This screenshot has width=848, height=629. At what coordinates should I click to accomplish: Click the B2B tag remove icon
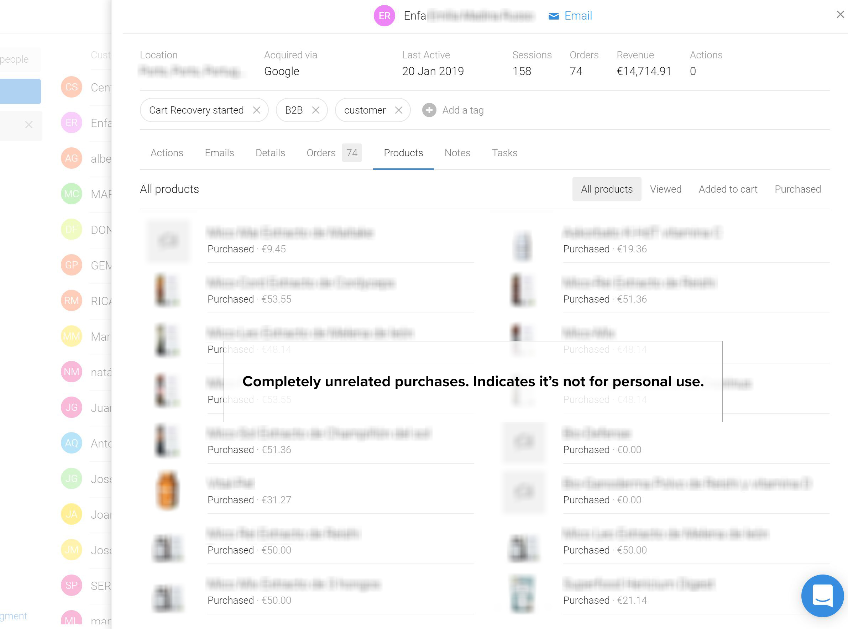(316, 110)
